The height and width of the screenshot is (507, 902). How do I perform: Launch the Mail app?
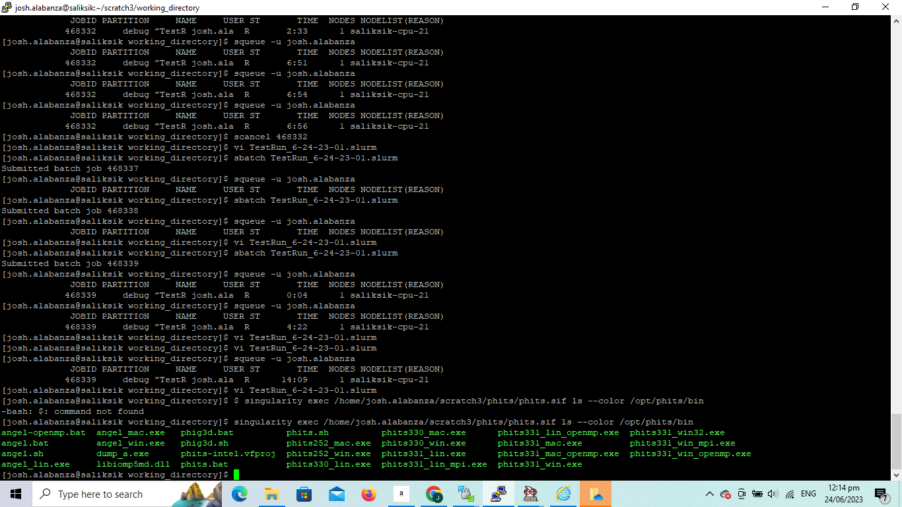(x=336, y=494)
